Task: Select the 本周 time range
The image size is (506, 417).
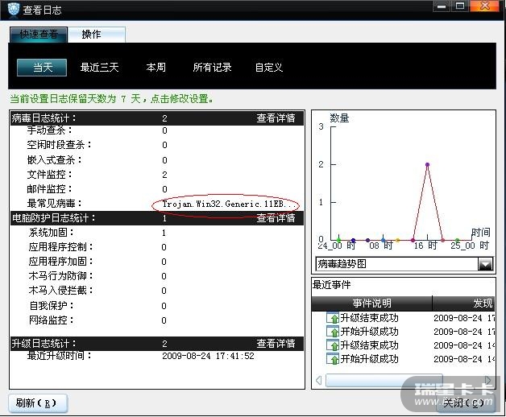Action: pyautogui.click(x=156, y=68)
